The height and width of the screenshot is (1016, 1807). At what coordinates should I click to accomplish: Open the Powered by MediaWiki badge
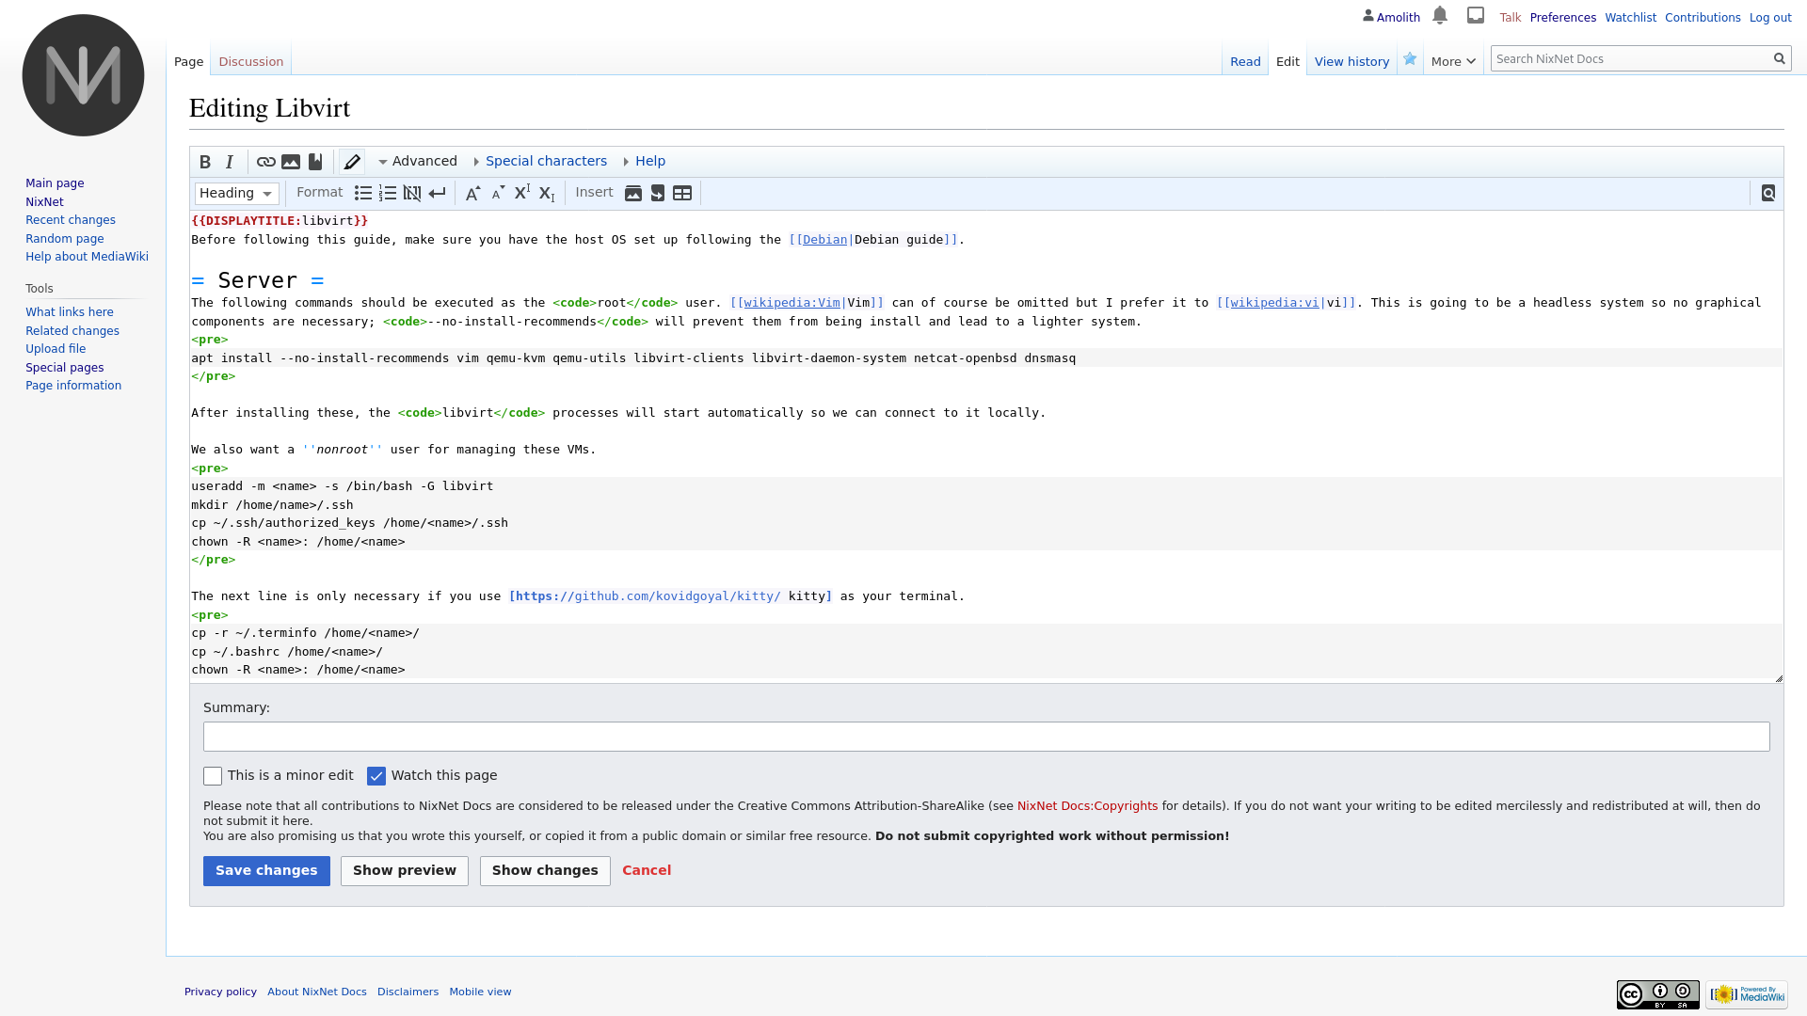click(1747, 994)
